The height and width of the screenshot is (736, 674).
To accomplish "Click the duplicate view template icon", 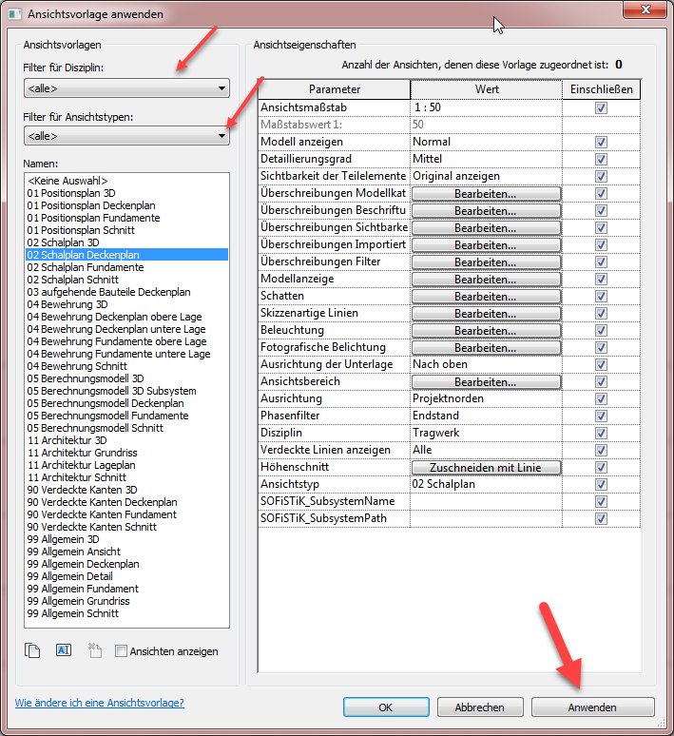I will 33,651.
